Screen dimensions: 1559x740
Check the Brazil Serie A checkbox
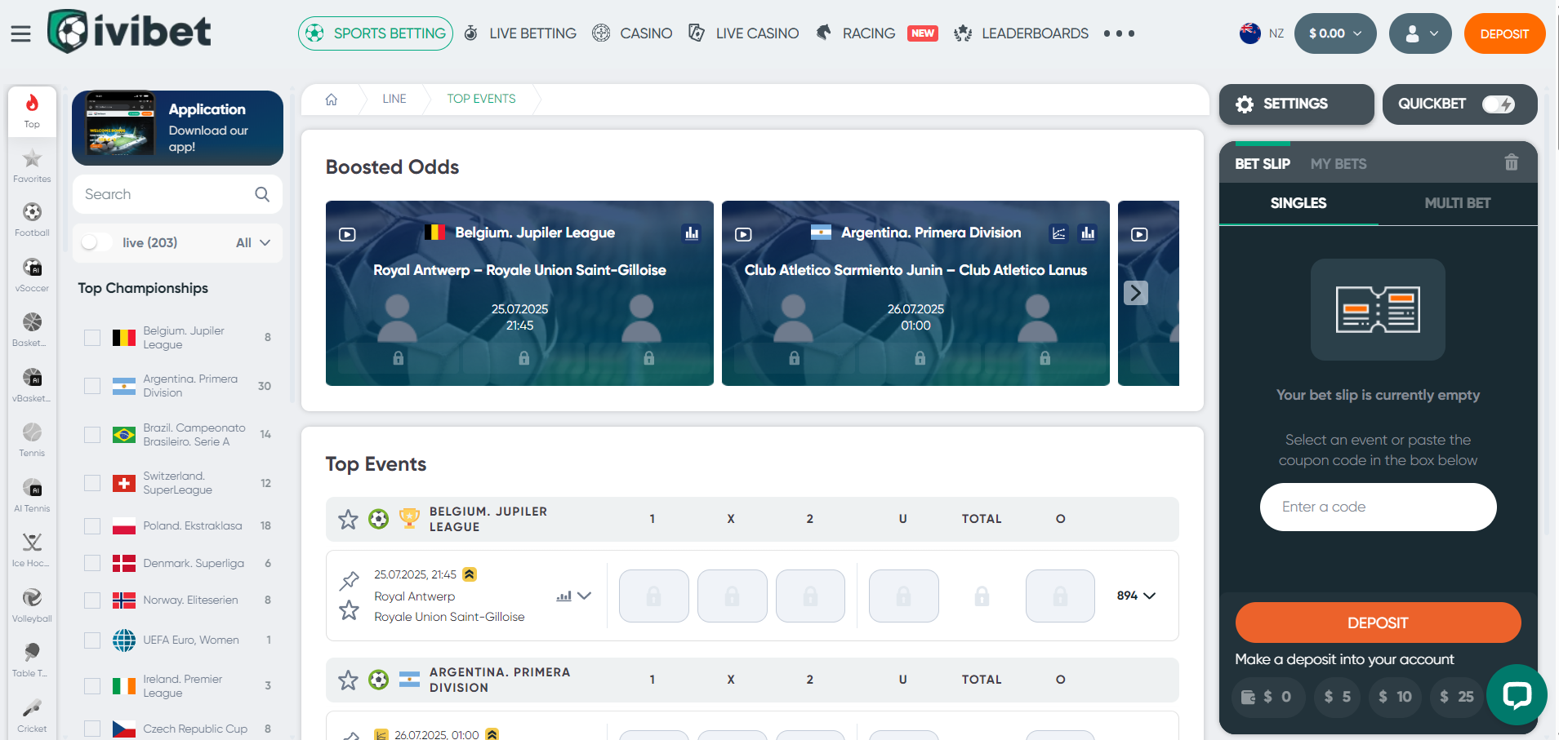point(92,435)
